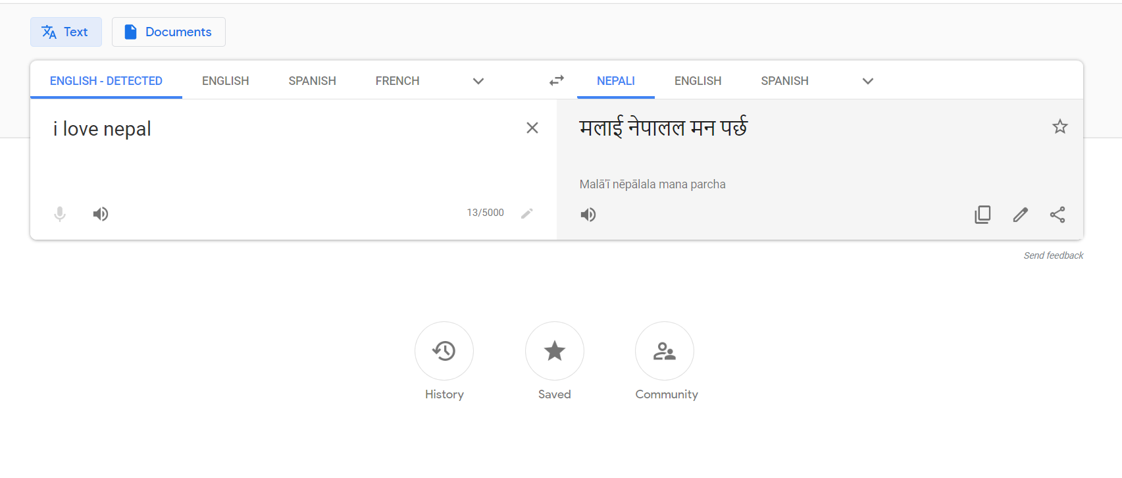The image size is (1122, 478).
Task: Open Saved translations star button
Action: (555, 351)
